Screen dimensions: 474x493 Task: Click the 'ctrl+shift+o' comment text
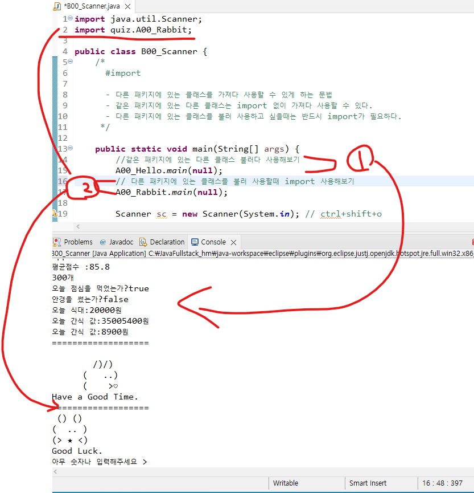pyautogui.click(x=351, y=214)
